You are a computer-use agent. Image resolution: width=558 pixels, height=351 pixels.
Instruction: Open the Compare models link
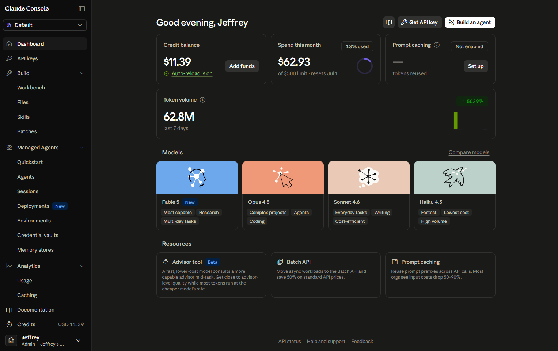click(x=469, y=152)
